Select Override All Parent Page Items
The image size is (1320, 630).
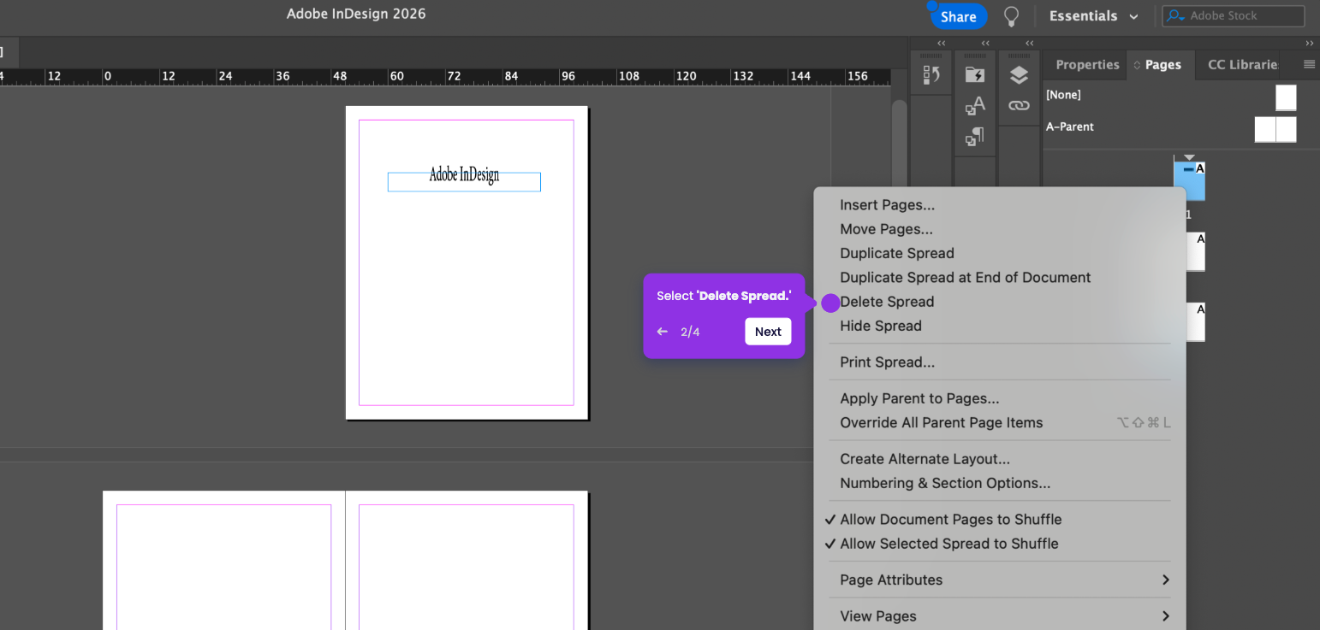(x=1000, y=423)
